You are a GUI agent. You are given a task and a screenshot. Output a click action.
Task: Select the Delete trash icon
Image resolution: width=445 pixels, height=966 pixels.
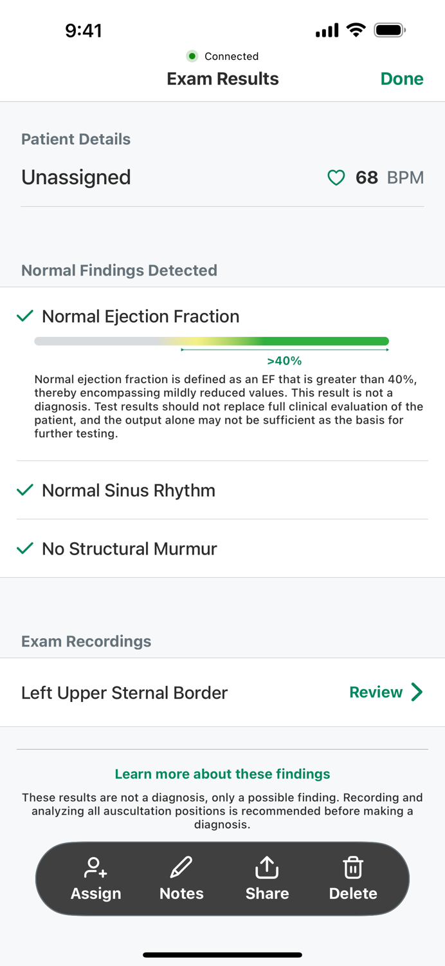353,867
